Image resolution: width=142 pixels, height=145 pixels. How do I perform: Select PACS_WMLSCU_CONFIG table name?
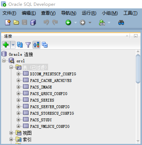coord(50,126)
